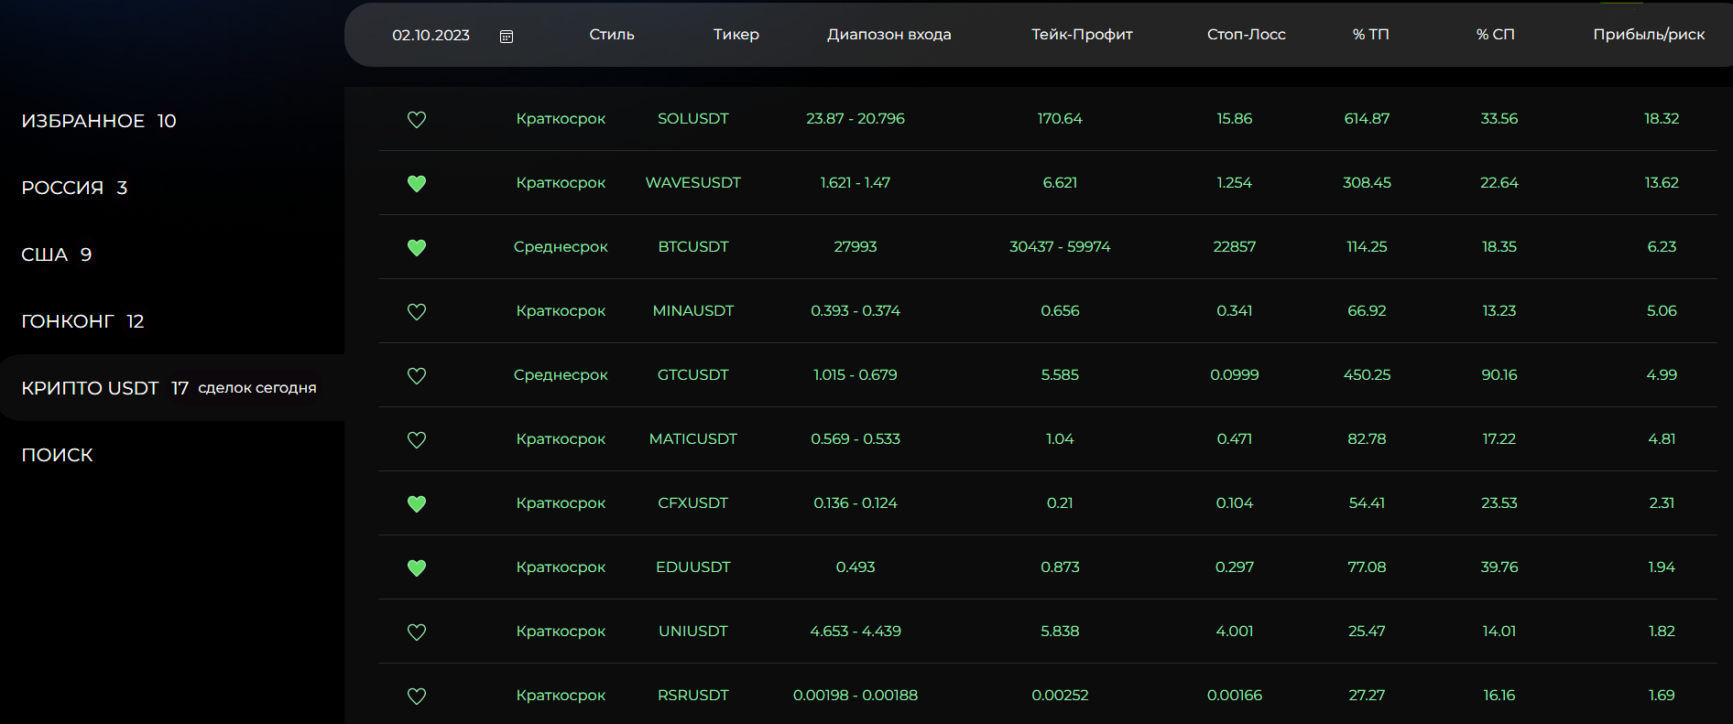Click the heart next to GTCUSDT

(x=417, y=376)
